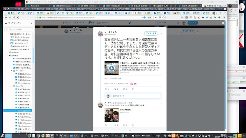Image resolution: width=246 pixels, height=138 pixels.
Task: Open Firefox library icon
Action: click(x=182, y=18)
